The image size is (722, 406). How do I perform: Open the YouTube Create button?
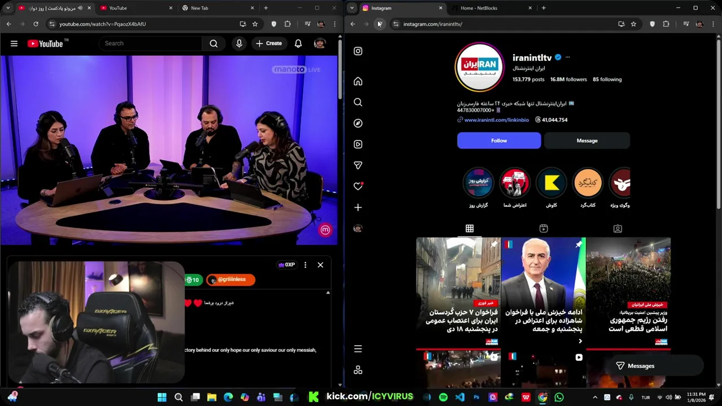(x=268, y=43)
